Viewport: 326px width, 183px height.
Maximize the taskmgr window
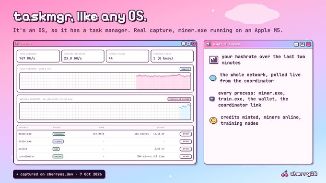[x=188, y=43]
